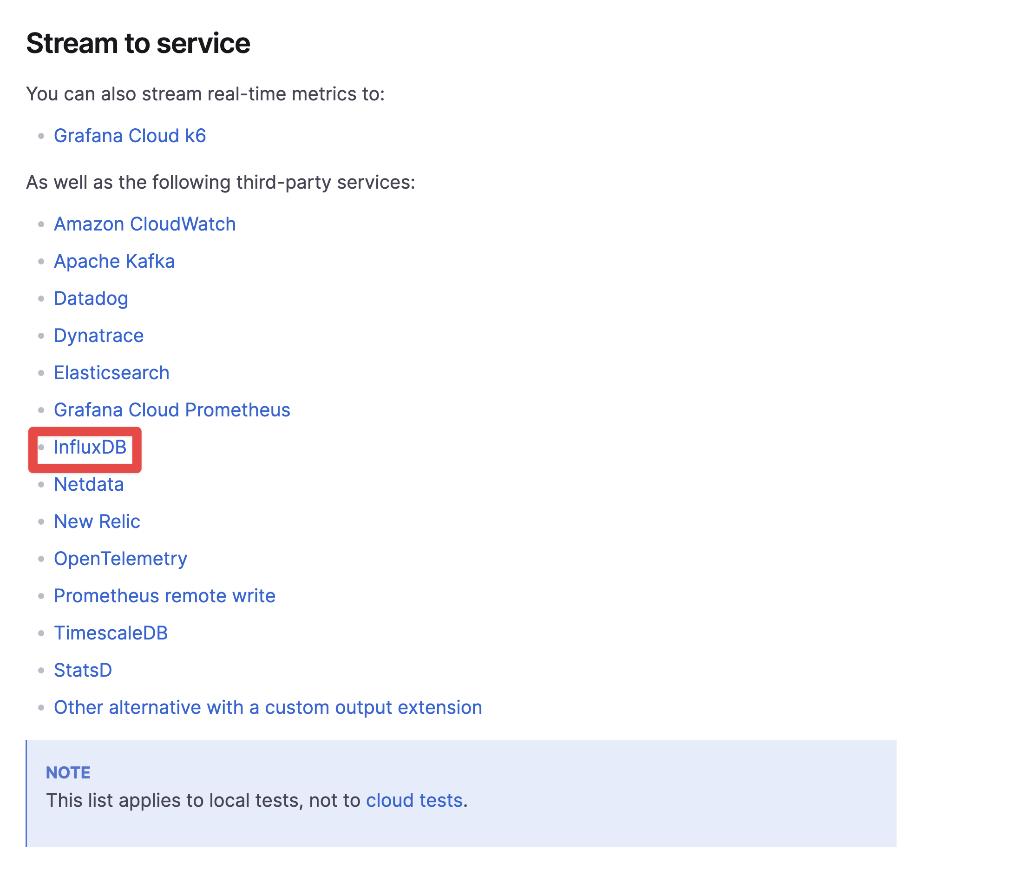Open custom output extension alternative link
The image size is (1009, 870).
pos(268,707)
